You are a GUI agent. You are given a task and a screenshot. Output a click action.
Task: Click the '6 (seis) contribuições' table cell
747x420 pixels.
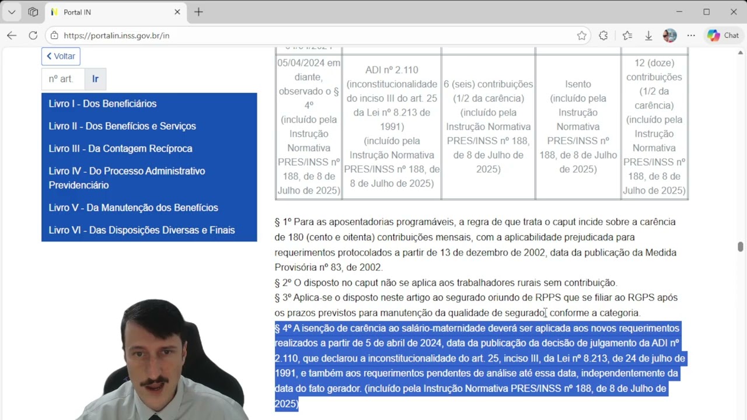tap(488, 127)
